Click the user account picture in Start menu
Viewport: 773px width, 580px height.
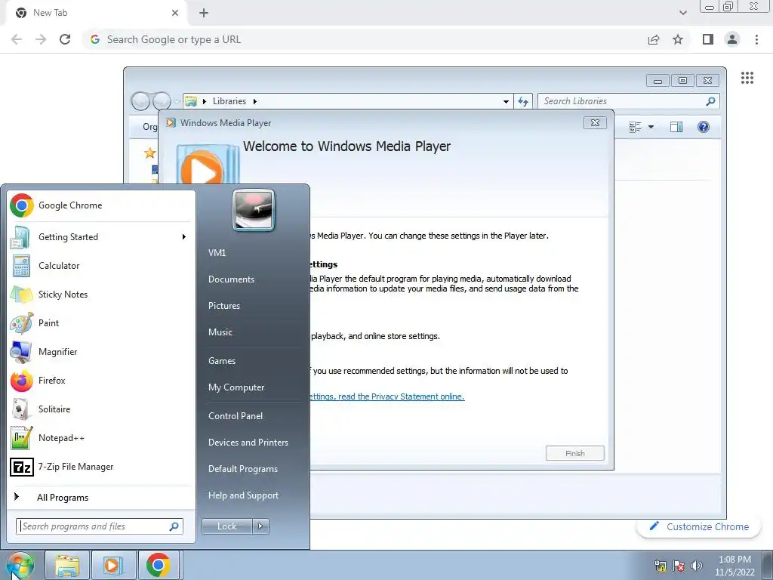254,210
